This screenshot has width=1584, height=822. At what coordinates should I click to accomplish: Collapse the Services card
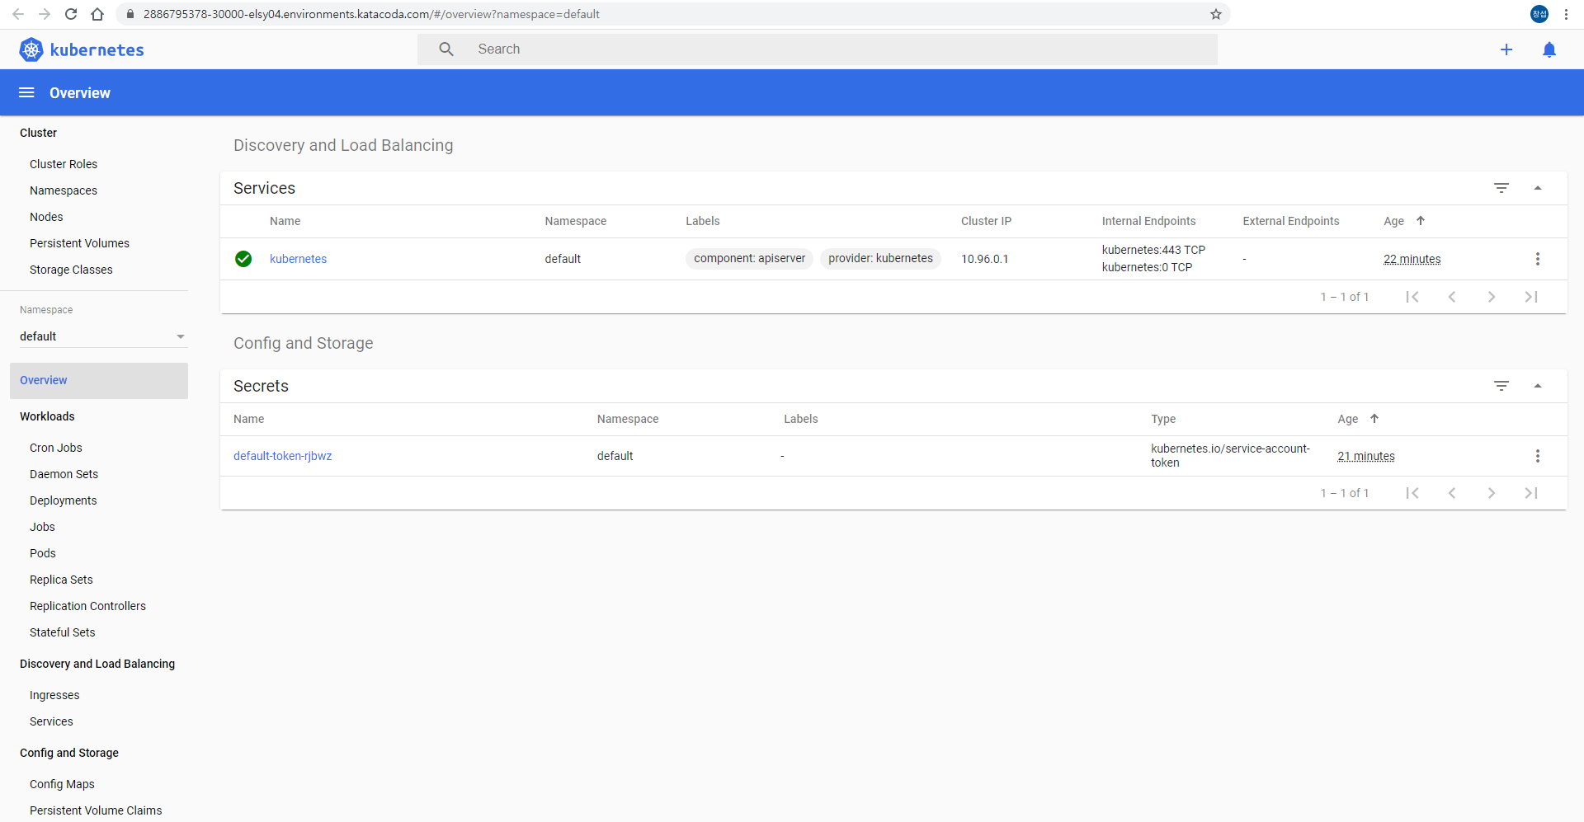[1538, 188]
